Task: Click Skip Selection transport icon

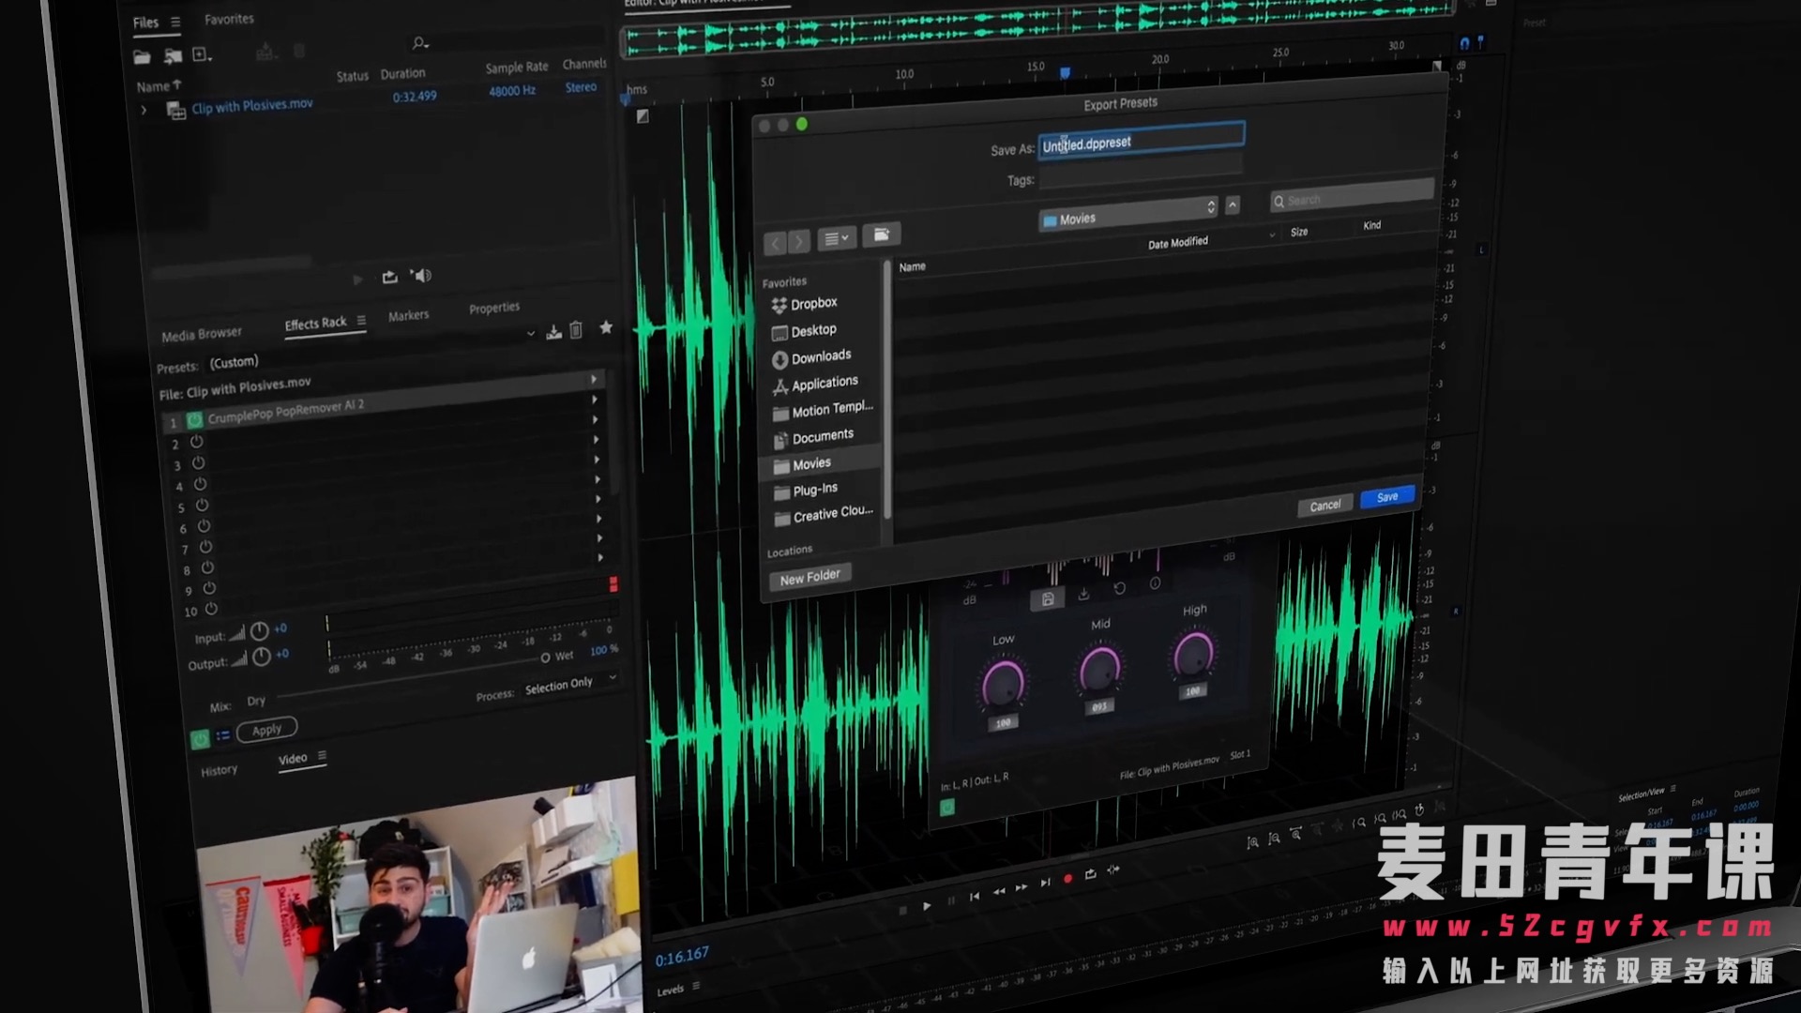Action: [x=1113, y=870]
